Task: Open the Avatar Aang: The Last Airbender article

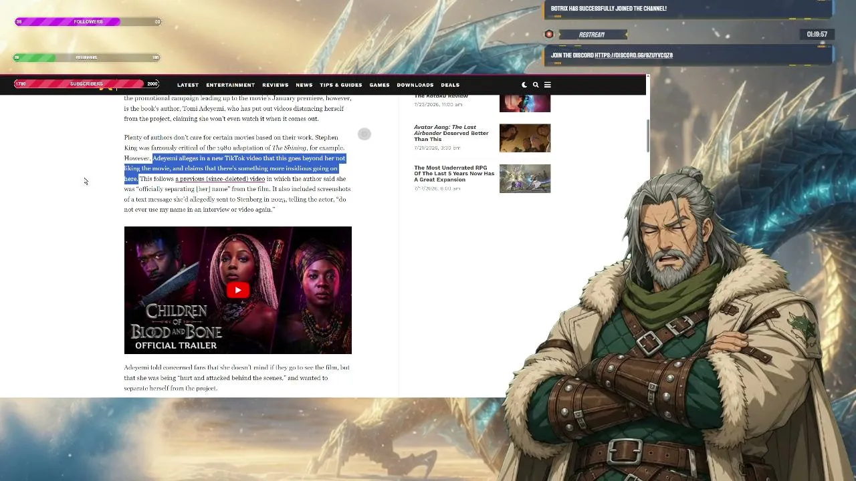Action: [x=451, y=133]
